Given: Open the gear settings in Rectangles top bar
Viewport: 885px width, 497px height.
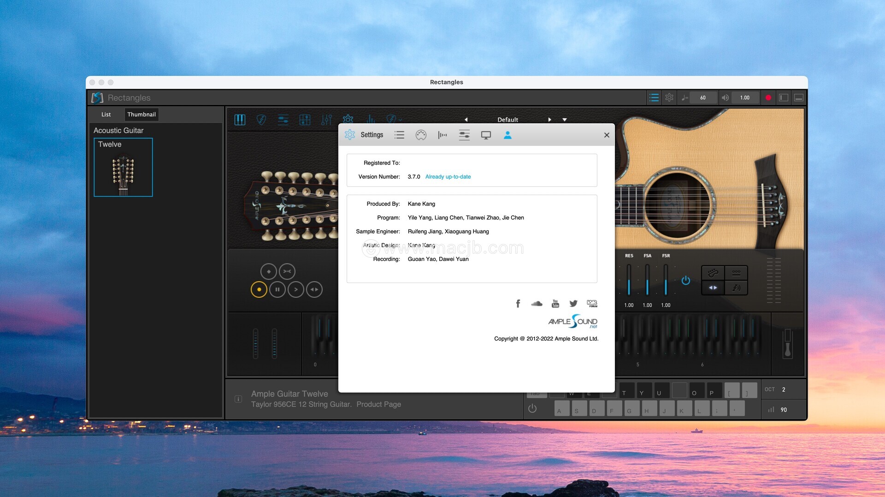Looking at the screenshot, I should tap(669, 98).
